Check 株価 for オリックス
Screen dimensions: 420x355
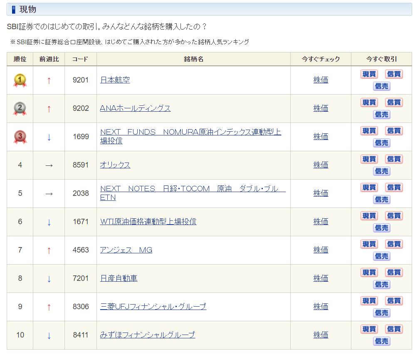pos(321,165)
